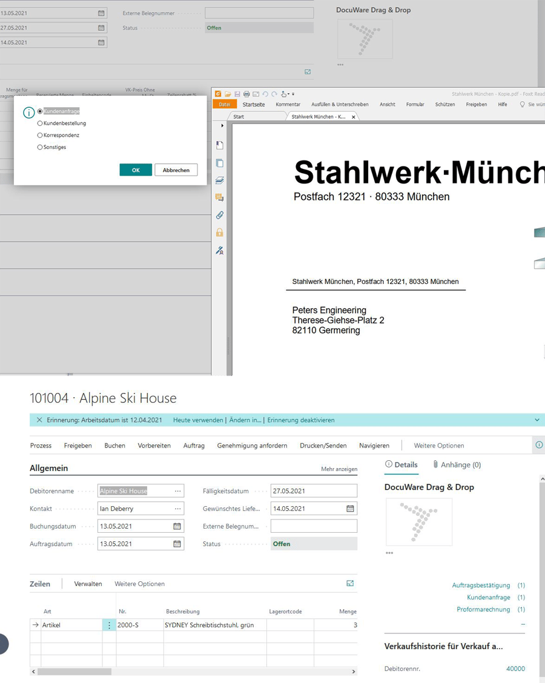Open the layers panel in Foxit sidebar
Screen dimensions: 545x683
tap(219, 180)
